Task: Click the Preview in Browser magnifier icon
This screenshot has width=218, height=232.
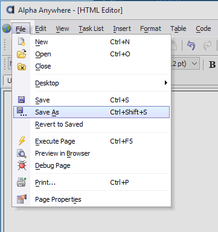Action: [22, 153]
